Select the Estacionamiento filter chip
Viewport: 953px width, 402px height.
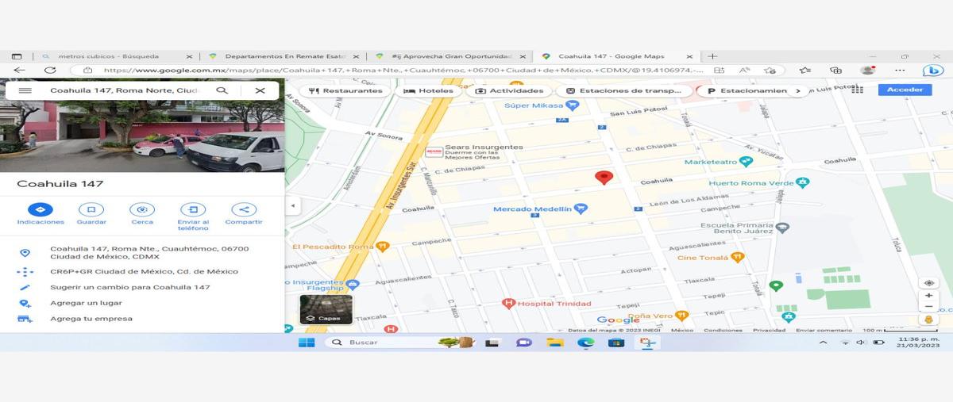click(x=747, y=90)
